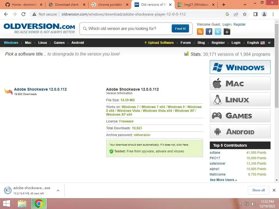The height and width of the screenshot is (209, 279).
Task: Click the Adobe Shockwave 12.0.0.112 title link
Action: tap(40, 89)
